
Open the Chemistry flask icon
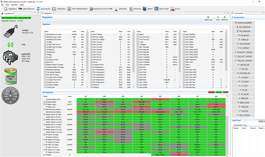[x=116, y=9]
